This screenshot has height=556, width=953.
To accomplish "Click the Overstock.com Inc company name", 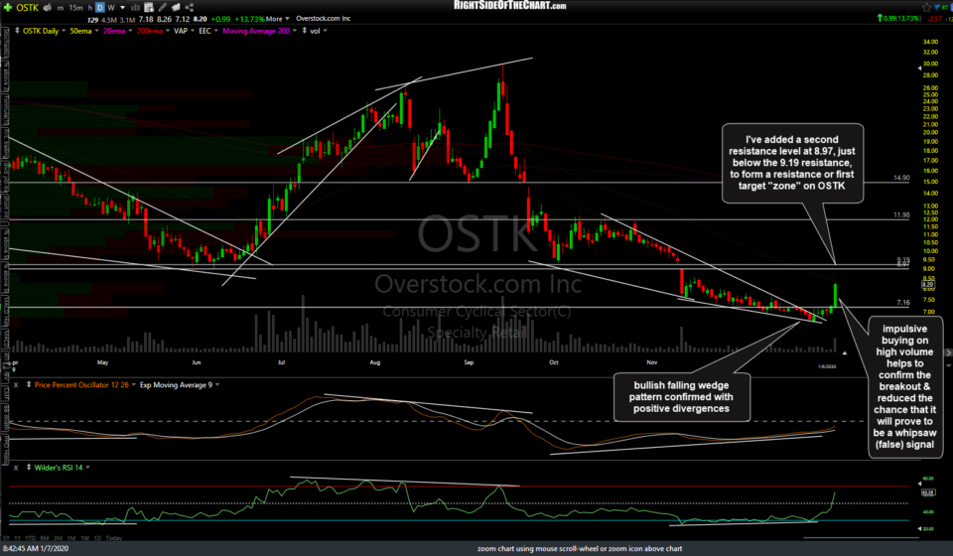I will point(324,19).
